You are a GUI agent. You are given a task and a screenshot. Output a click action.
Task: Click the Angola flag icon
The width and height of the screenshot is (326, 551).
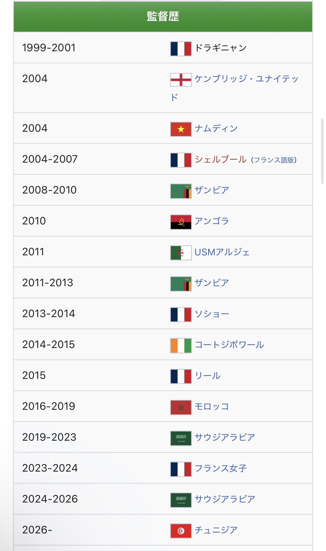(x=181, y=222)
